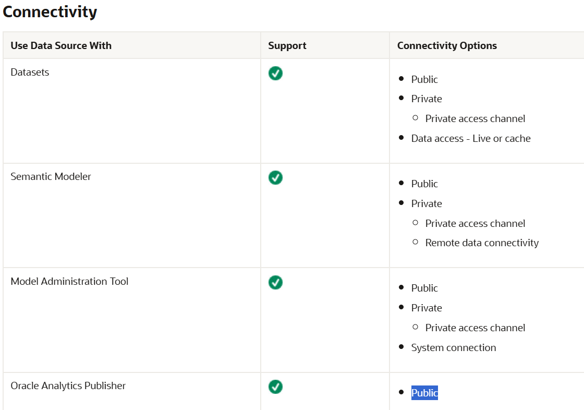584x410 pixels.
Task: Click the Model Administration Tool checkmark icon
Action: [275, 282]
